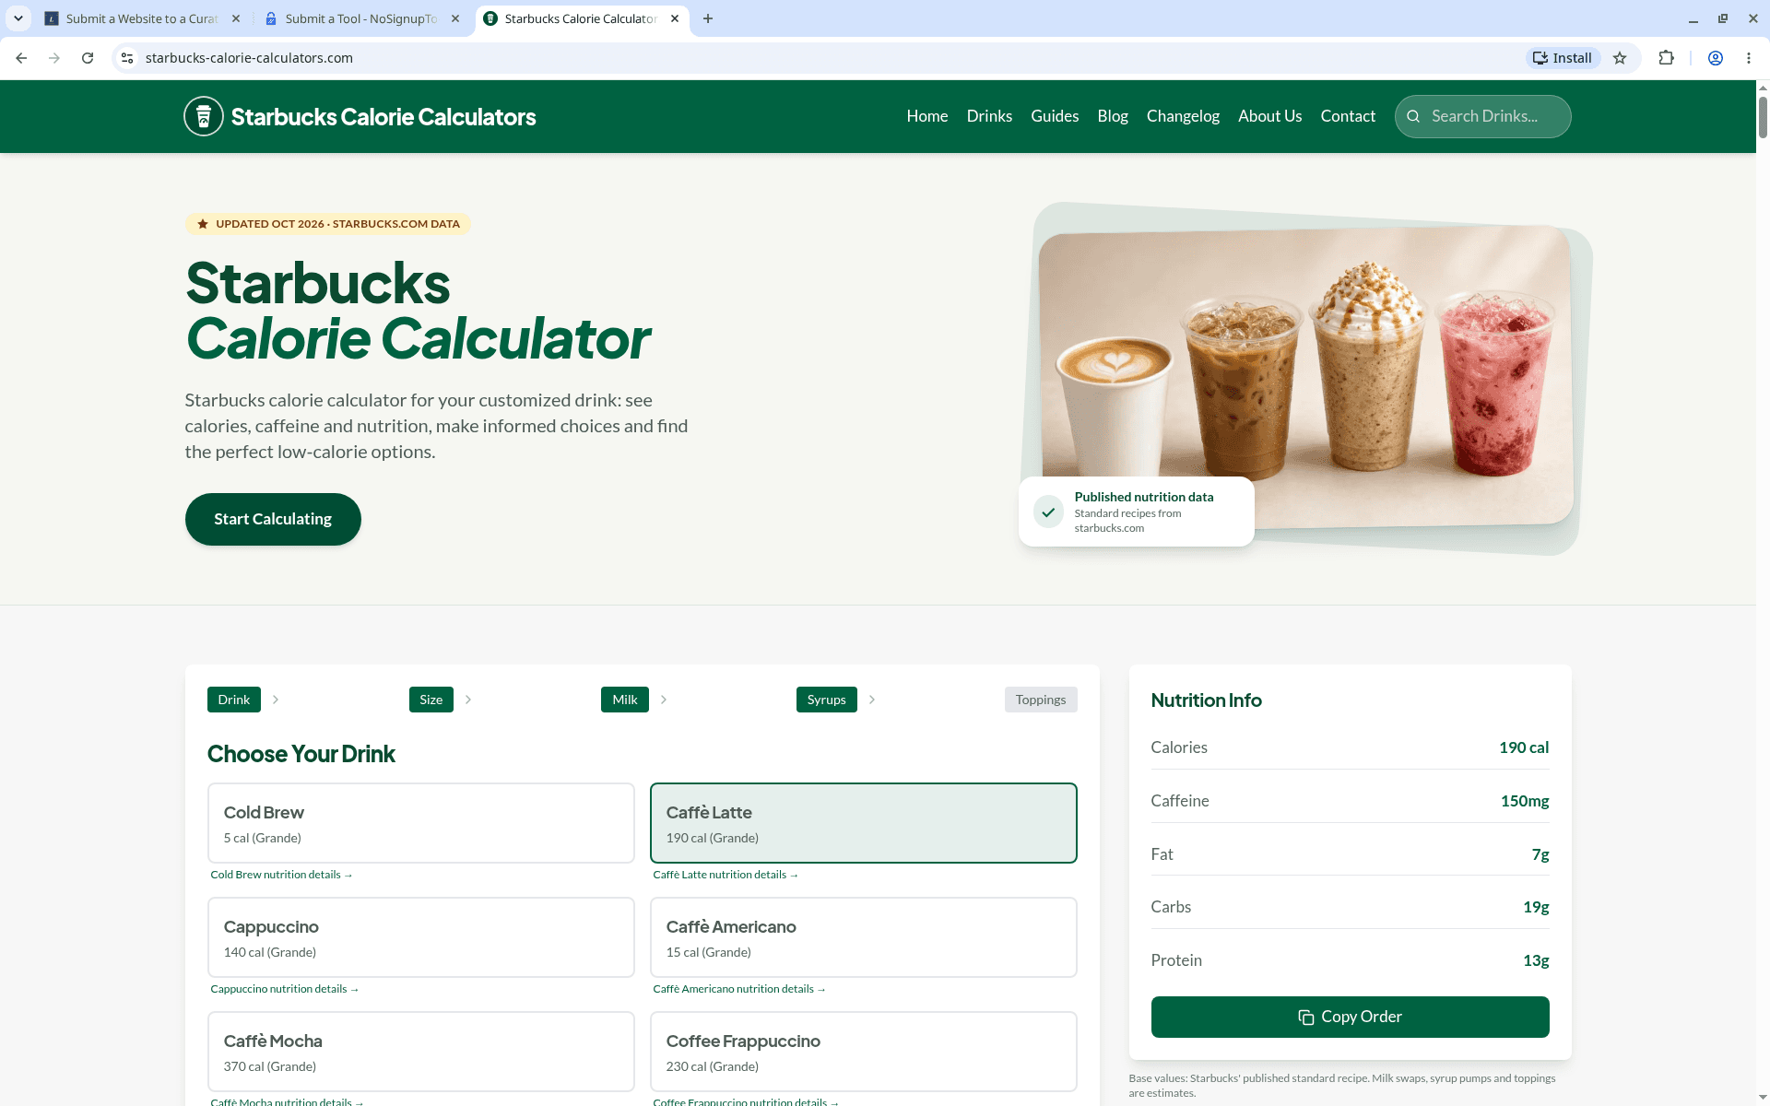Click the drinks hero image
The height and width of the screenshot is (1106, 1770).
coord(1306,378)
